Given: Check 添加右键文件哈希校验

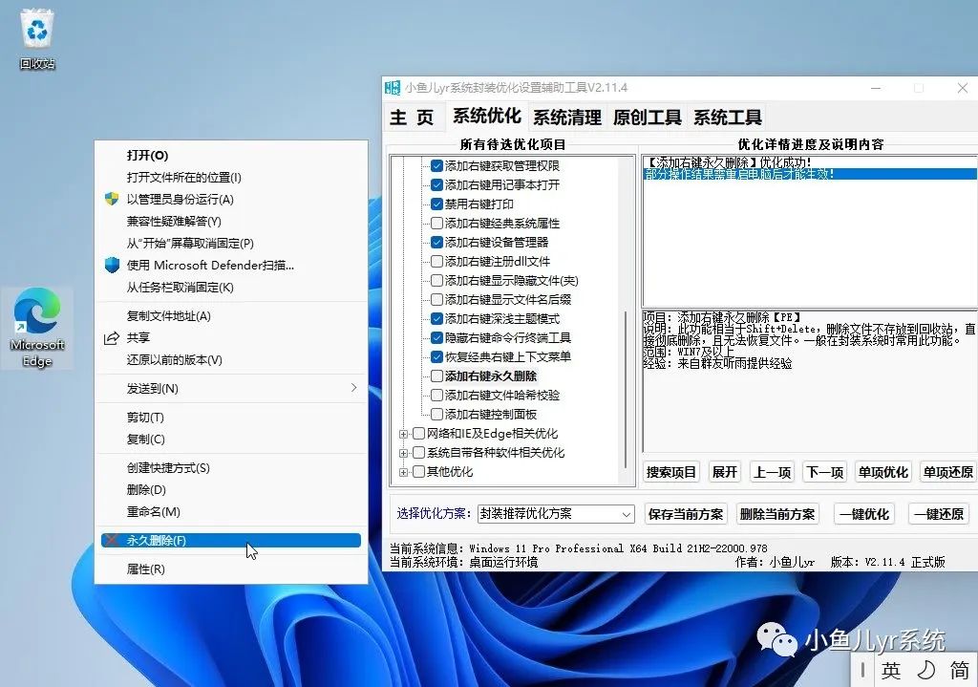Looking at the screenshot, I should click(436, 396).
